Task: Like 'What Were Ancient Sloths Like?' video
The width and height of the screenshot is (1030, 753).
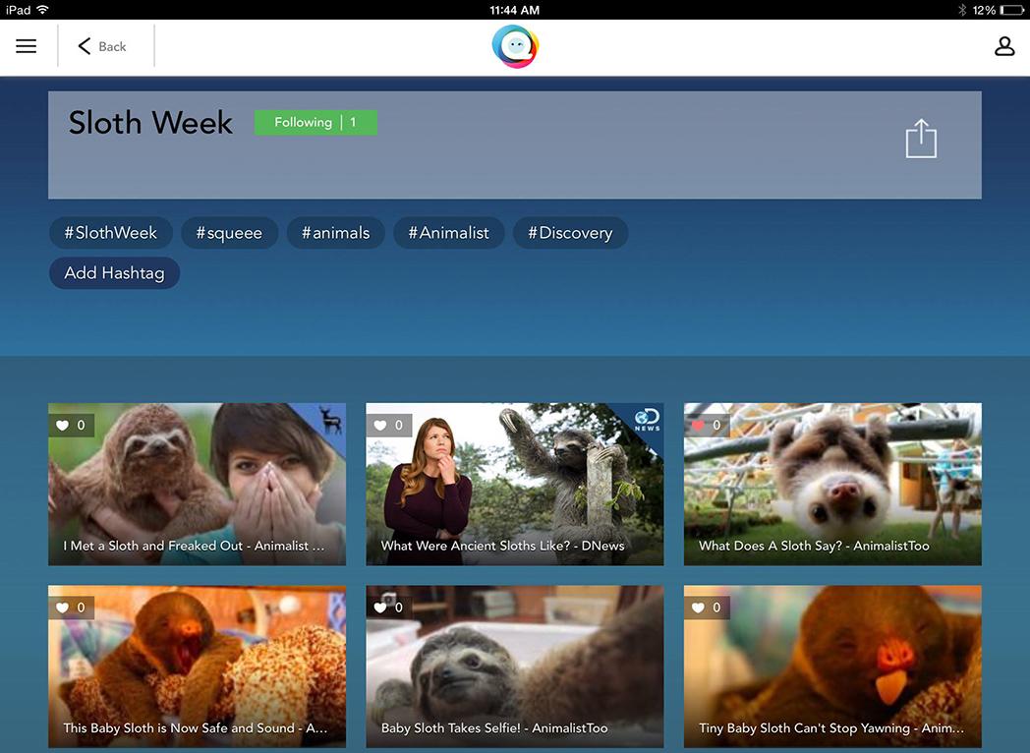Action: click(x=389, y=425)
